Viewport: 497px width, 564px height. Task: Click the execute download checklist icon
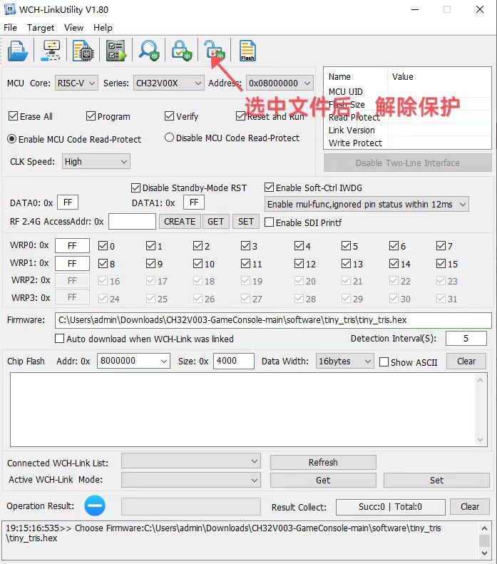[116, 51]
